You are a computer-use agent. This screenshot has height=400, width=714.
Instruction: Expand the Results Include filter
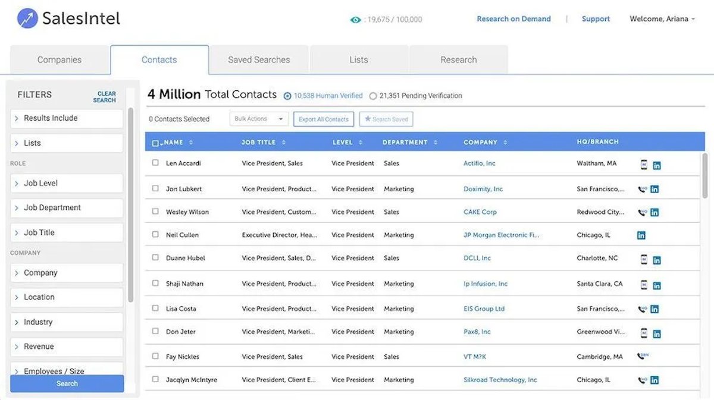coord(67,118)
